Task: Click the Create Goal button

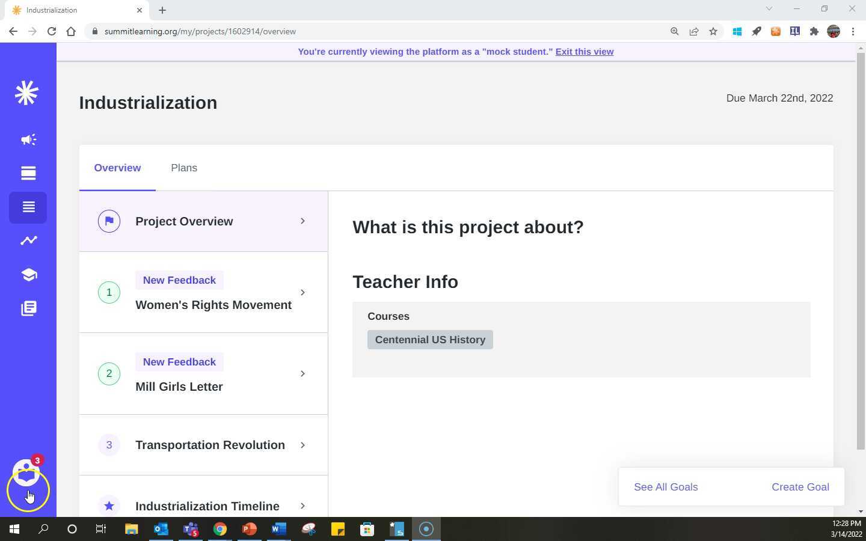Action: point(800,487)
